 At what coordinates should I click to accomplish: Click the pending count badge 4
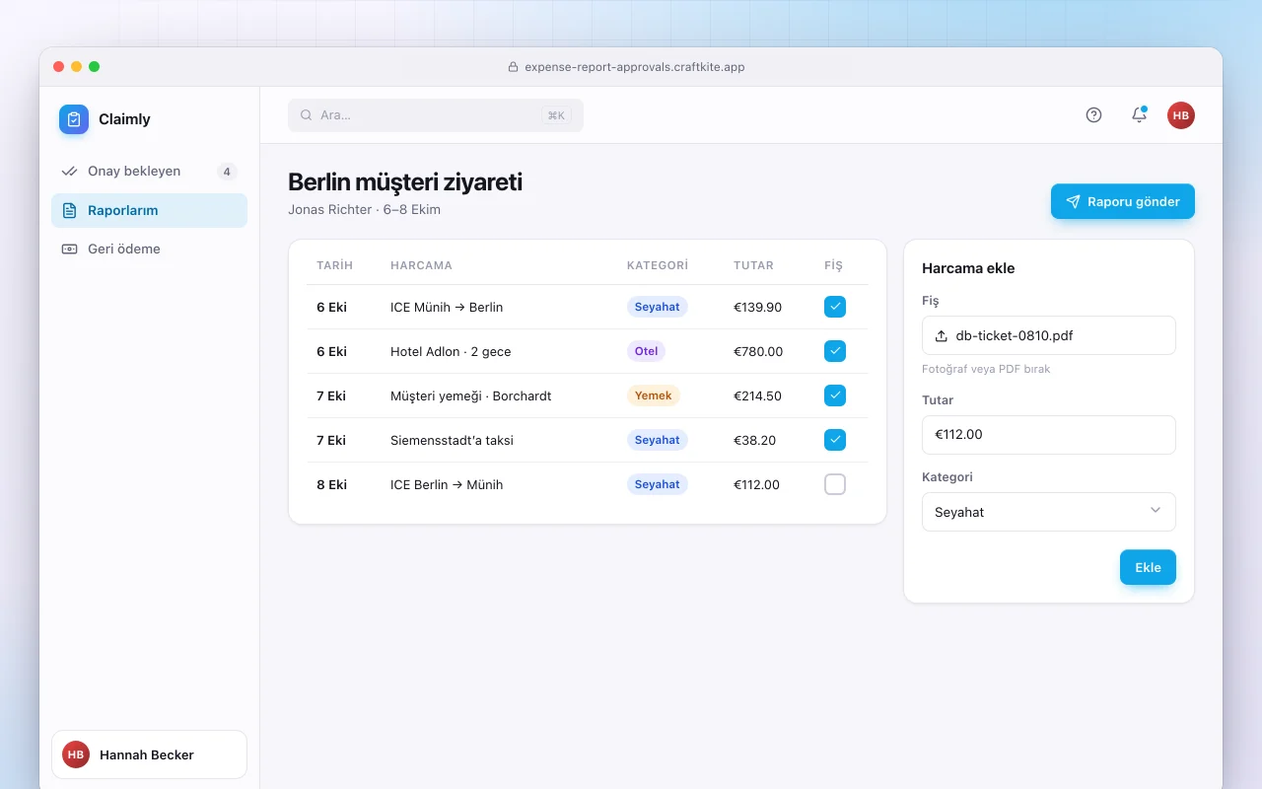227,172
